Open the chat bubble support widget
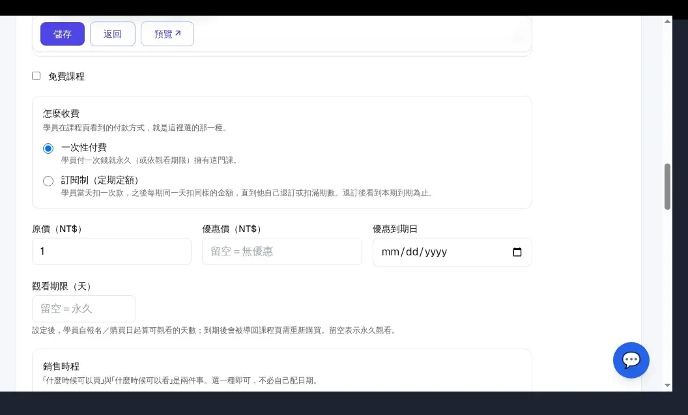The image size is (688, 415). pyautogui.click(x=631, y=360)
